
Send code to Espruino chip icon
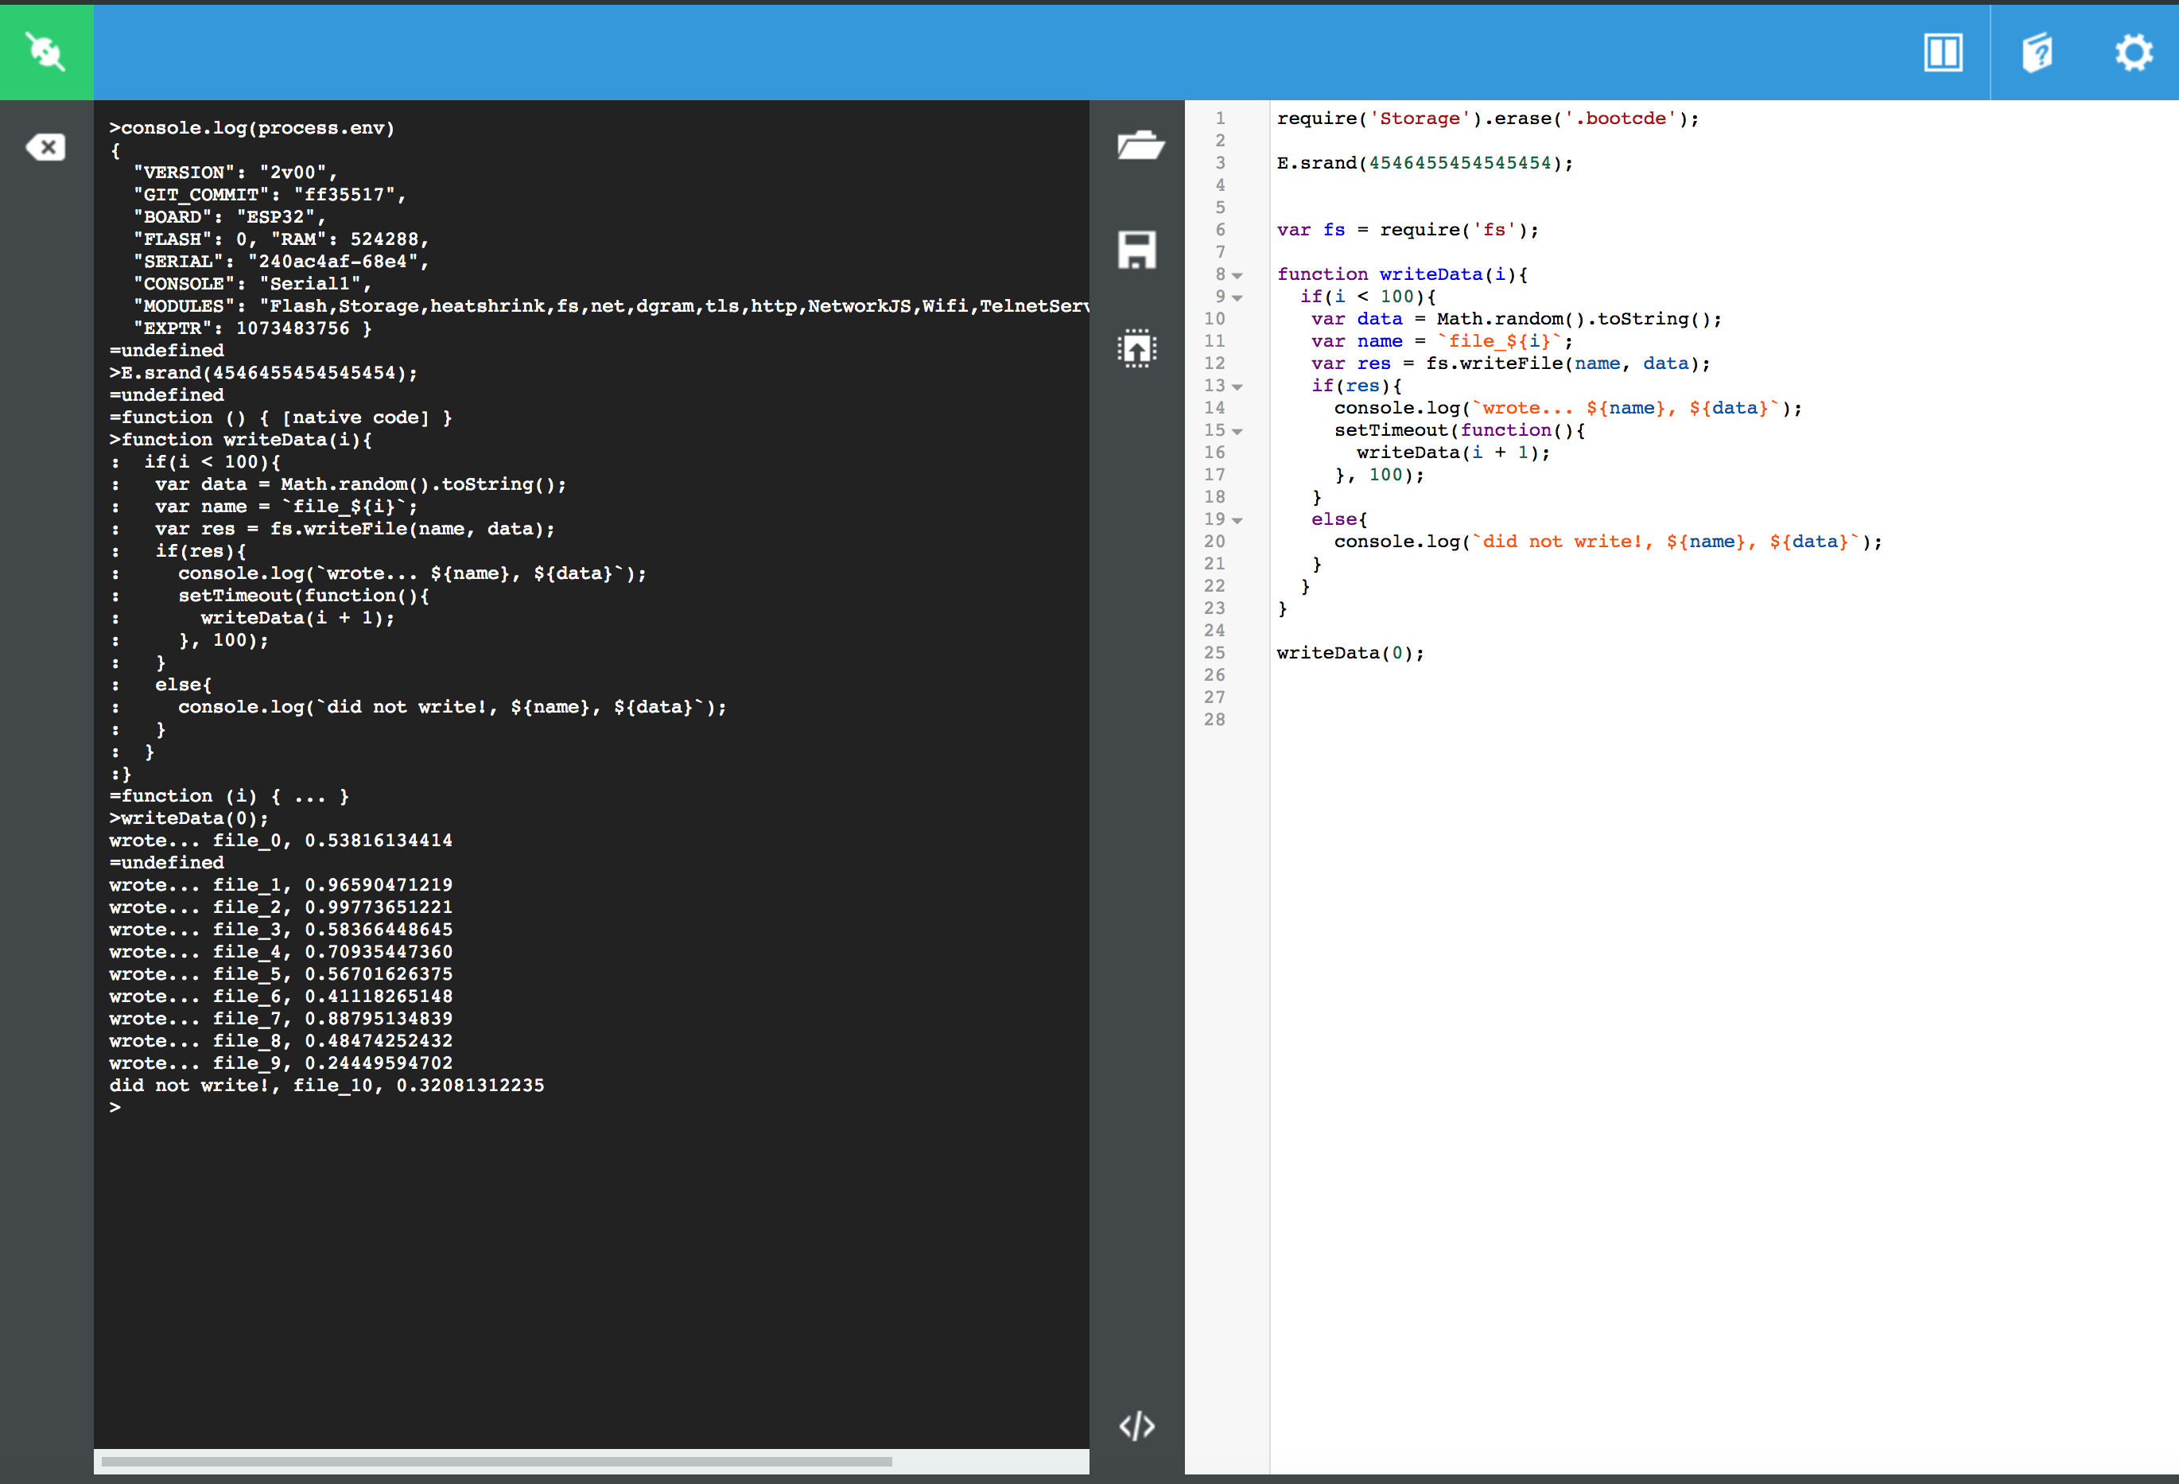coord(1137,349)
